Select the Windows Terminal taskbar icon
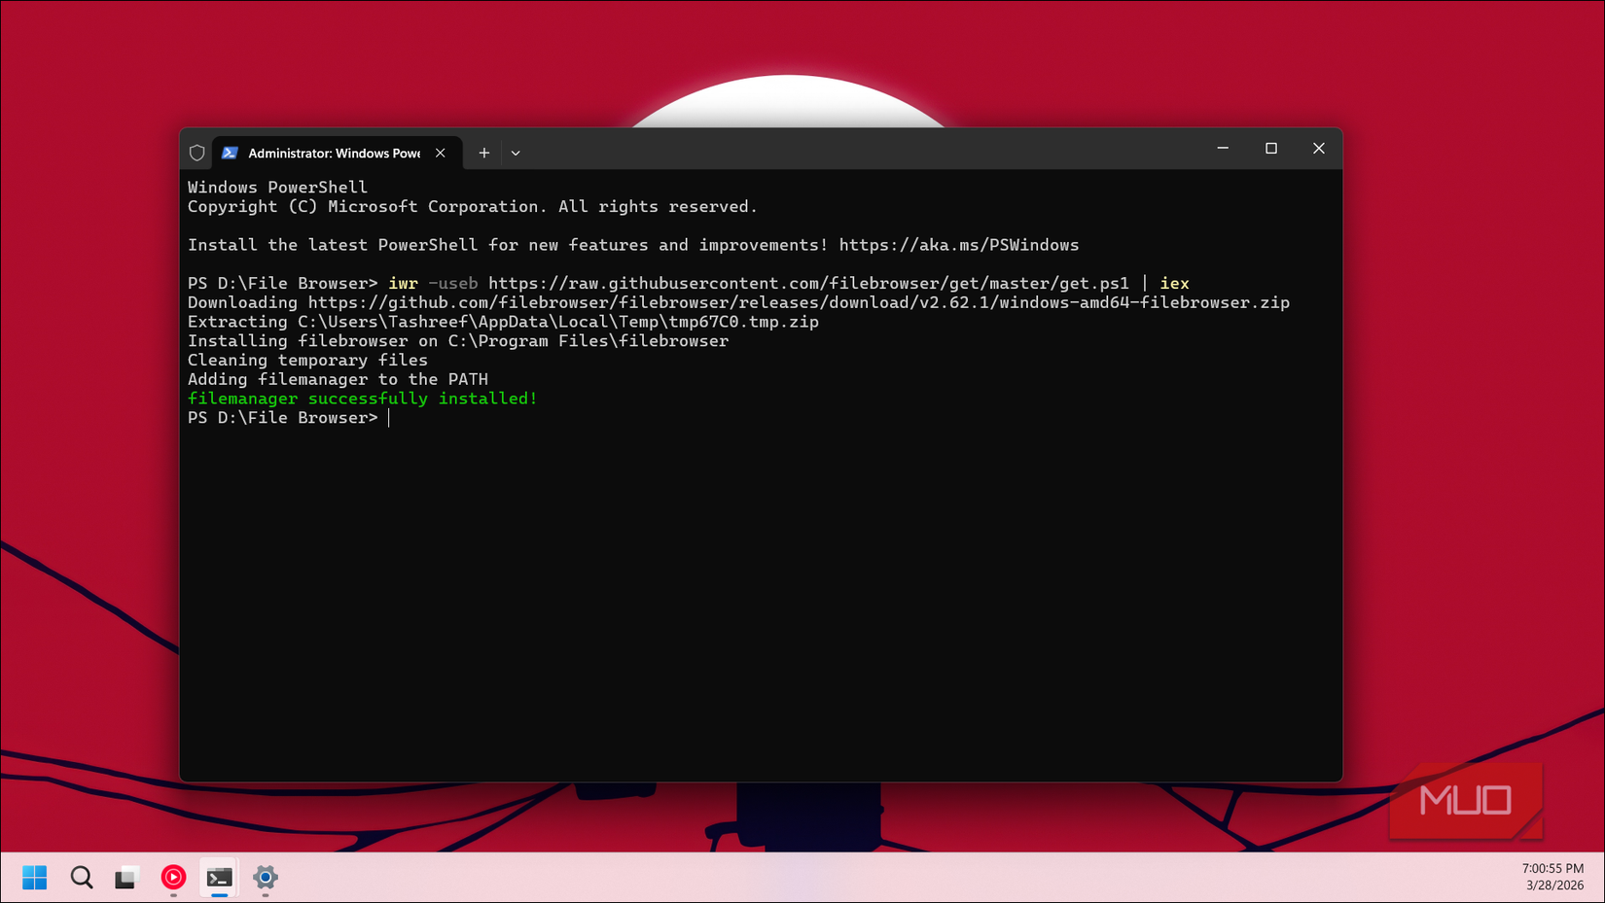Viewport: 1605px width, 903px height. click(219, 877)
